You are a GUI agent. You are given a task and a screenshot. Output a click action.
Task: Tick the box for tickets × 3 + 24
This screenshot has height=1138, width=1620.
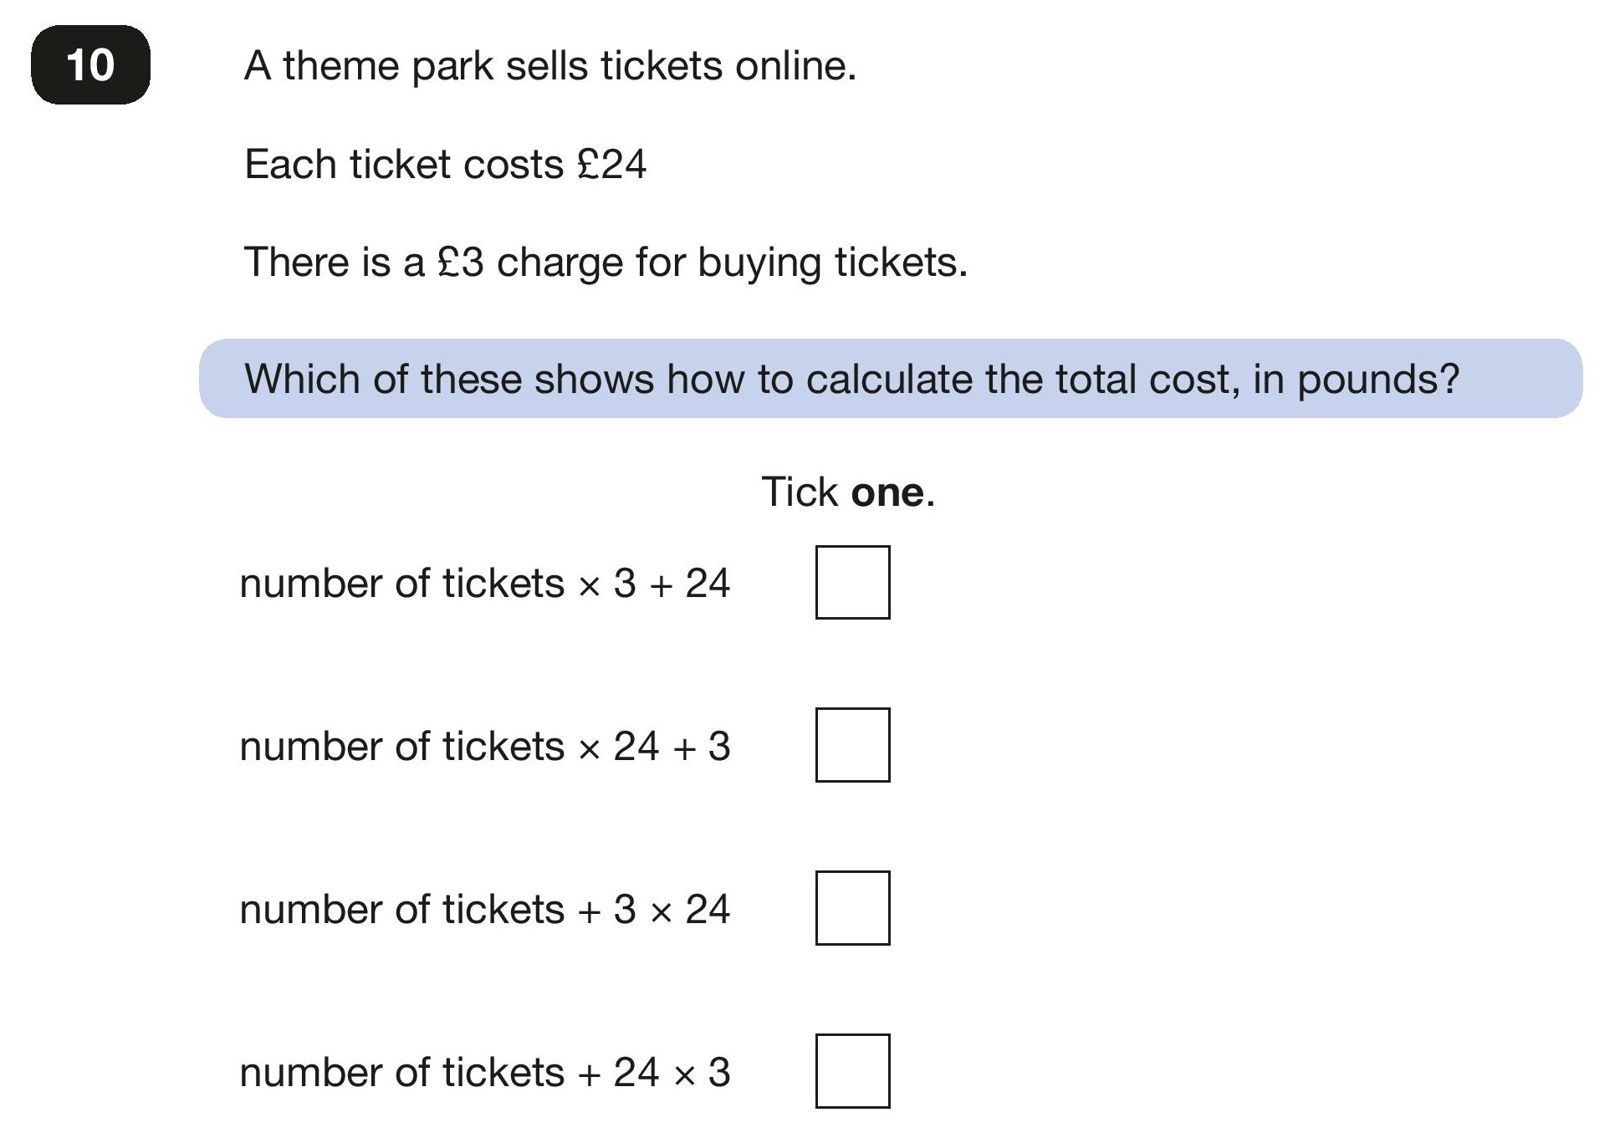[x=852, y=582]
